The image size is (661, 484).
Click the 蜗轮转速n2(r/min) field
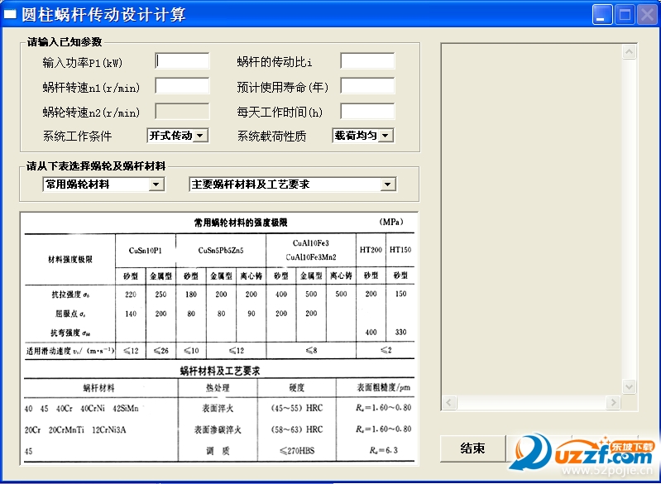(x=183, y=111)
